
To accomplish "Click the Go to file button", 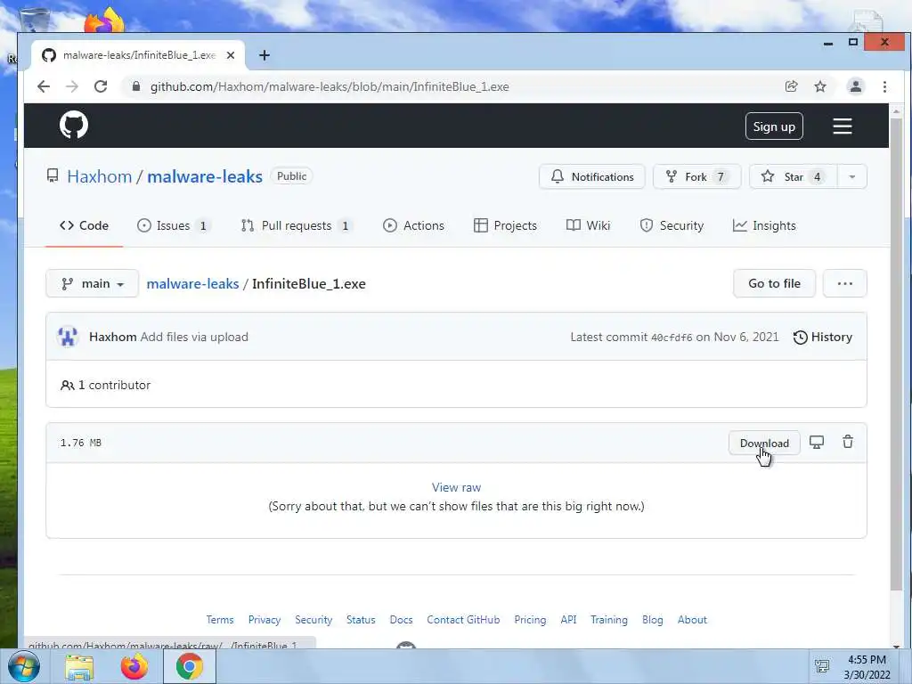I will coord(774,284).
